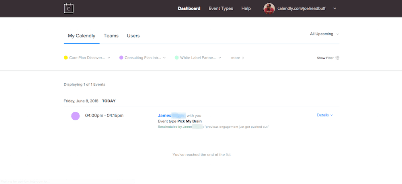Switch to the Teams tab
The width and height of the screenshot is (402, 184).
[x=111, y=36]
